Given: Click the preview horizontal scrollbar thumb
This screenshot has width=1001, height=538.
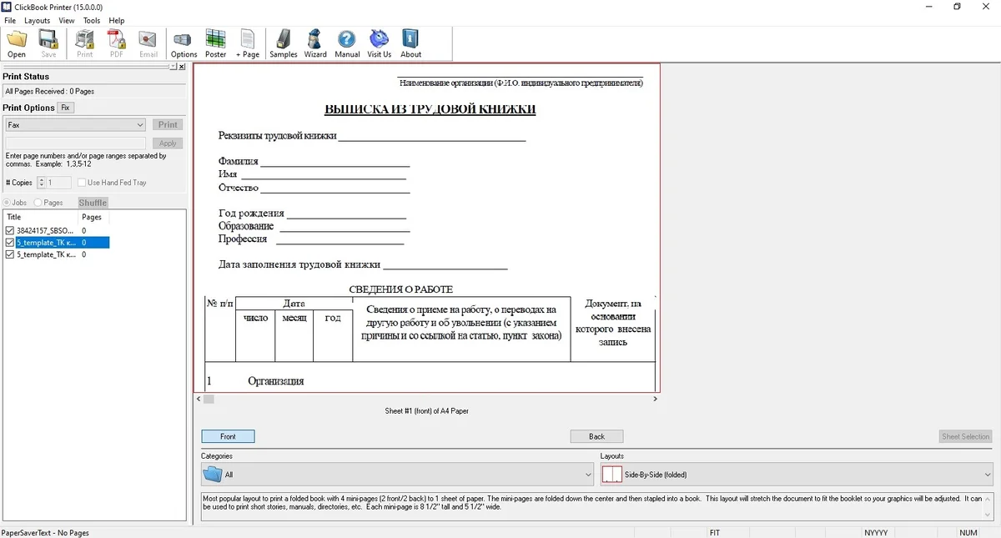Looking at the screenshot, I should point(209,400).
